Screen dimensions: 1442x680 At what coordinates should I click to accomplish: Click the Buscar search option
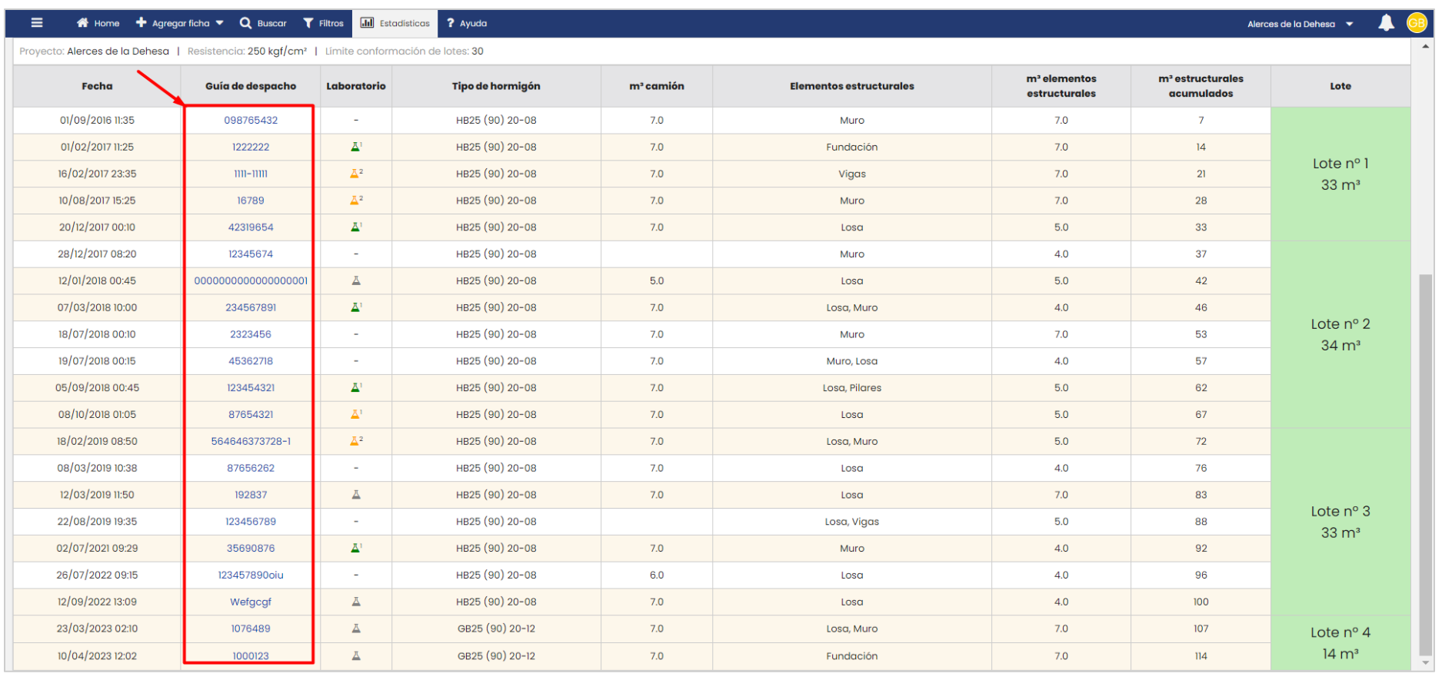click(x=263, y=23)
